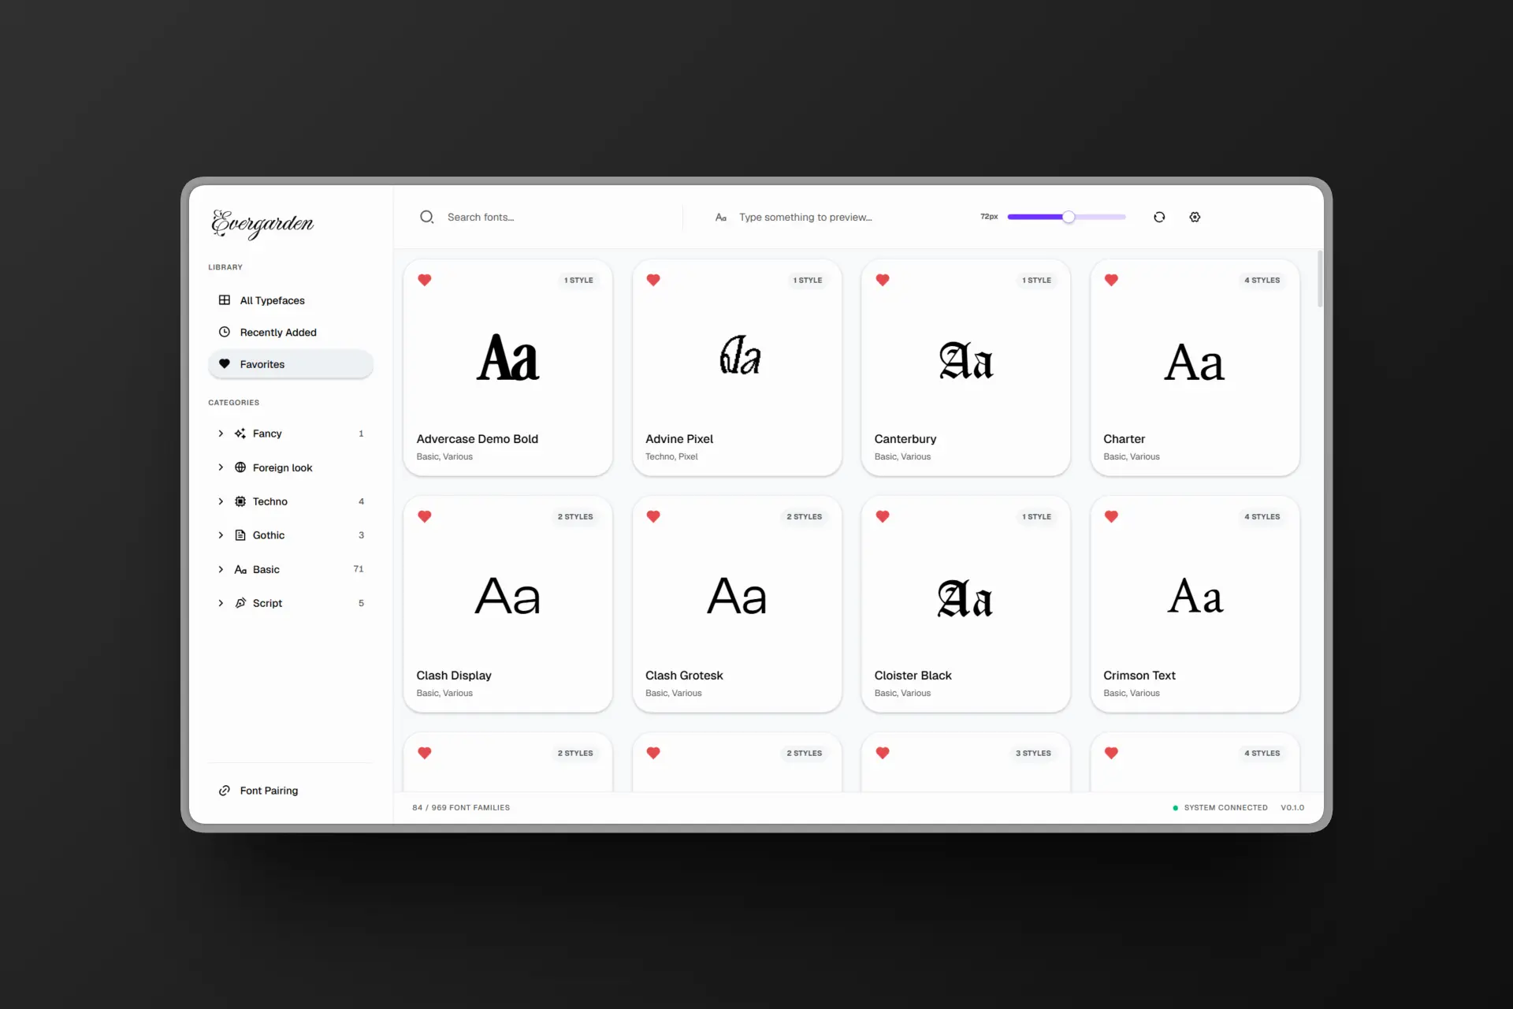Click the link icon beside Font Pairing
Image resolution: width=1513 pixels, height=1009 pixels.
[x=225, y=791]
